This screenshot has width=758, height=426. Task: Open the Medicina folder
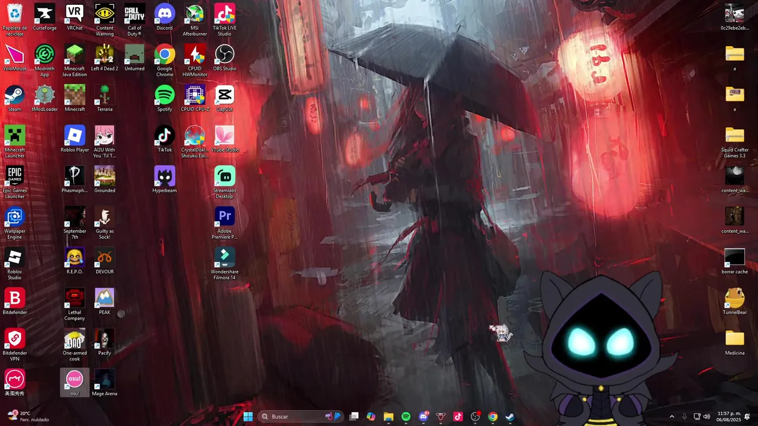(x=735, y=343)
